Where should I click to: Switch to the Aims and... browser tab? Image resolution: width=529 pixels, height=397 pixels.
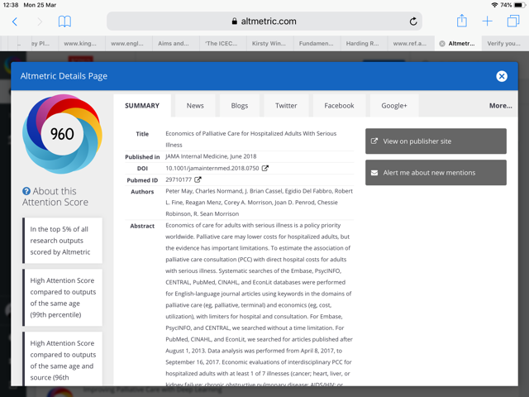coord(175,44)
